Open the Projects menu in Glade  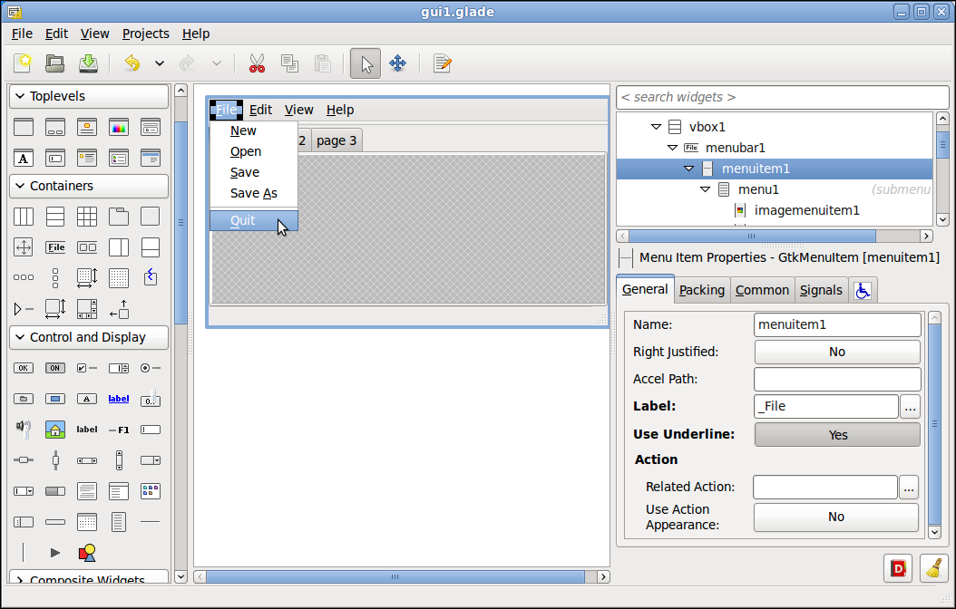pos(146,34)
